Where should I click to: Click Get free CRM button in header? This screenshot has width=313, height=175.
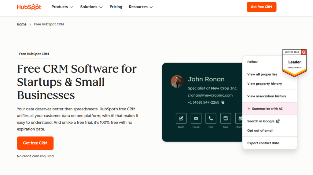pos(261,7)
